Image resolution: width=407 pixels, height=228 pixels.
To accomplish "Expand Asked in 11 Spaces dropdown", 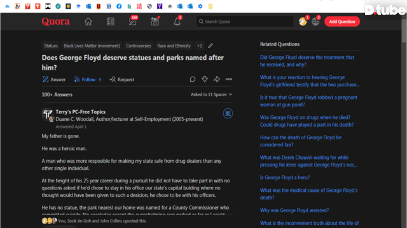I will (212, 94).
